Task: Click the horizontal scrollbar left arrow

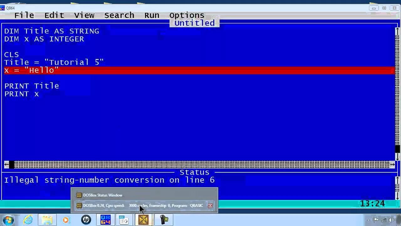Action: [x=7, y=164]
